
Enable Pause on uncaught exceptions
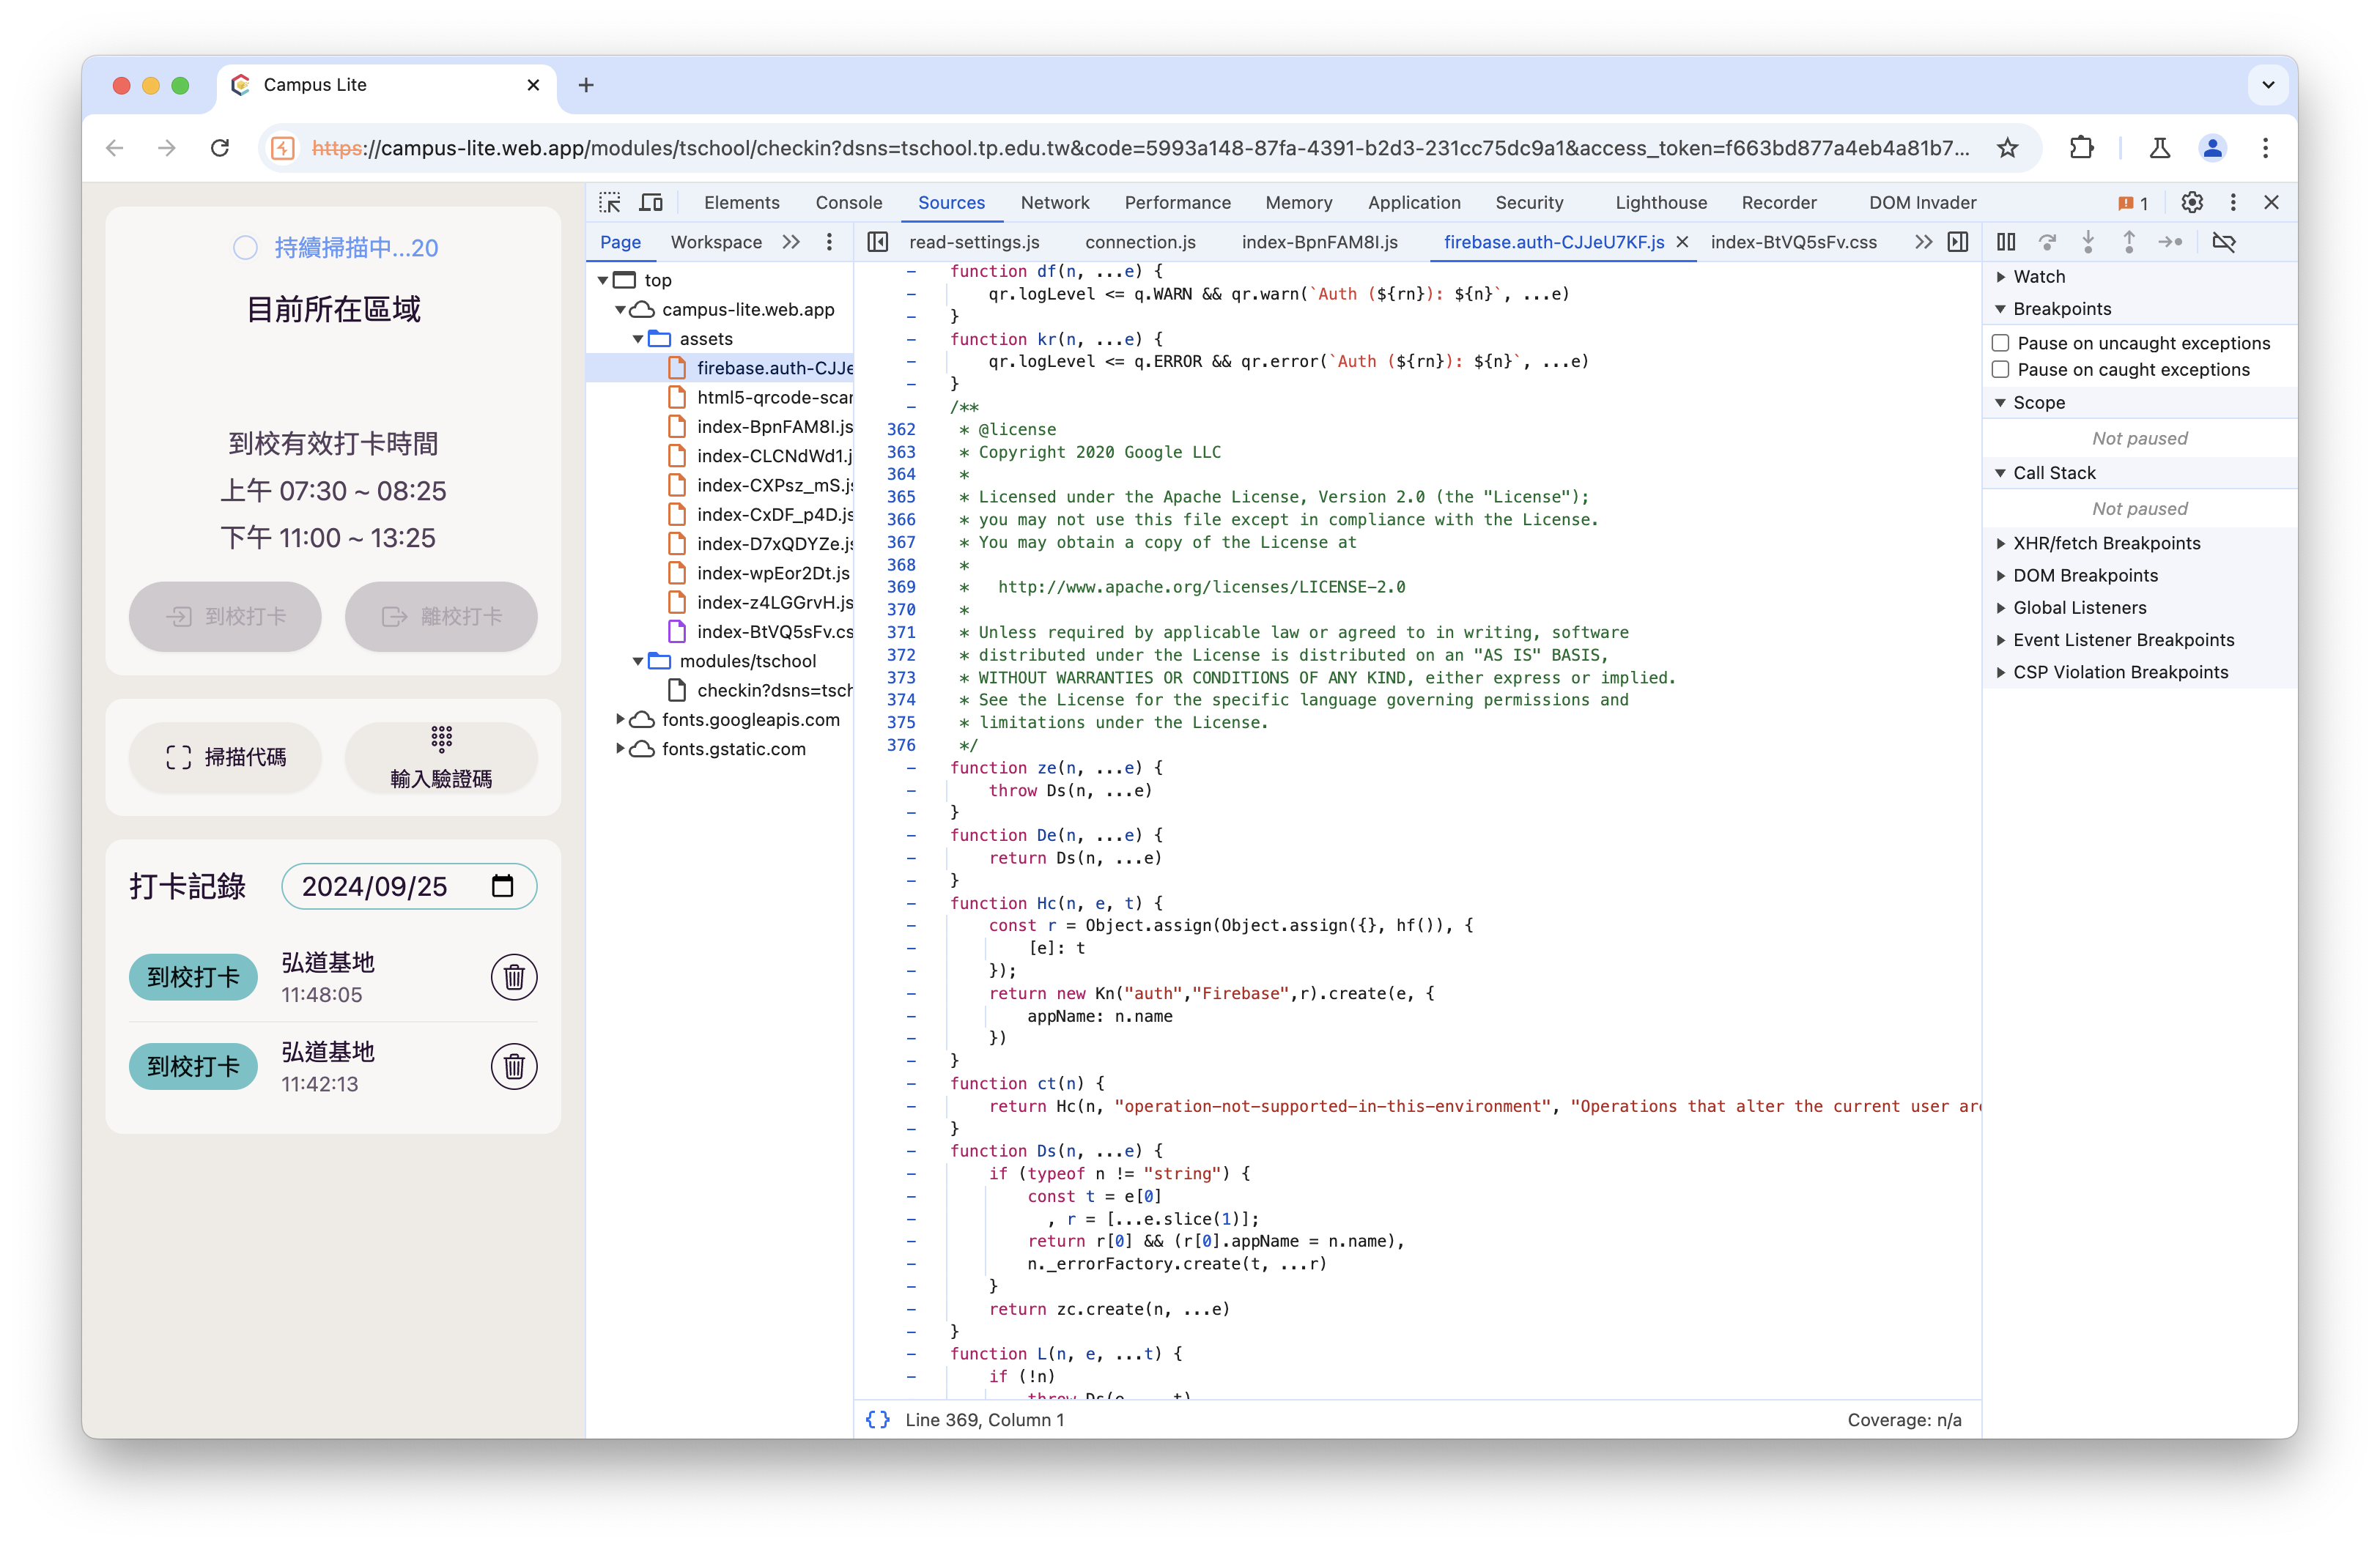pos(2001,343)
